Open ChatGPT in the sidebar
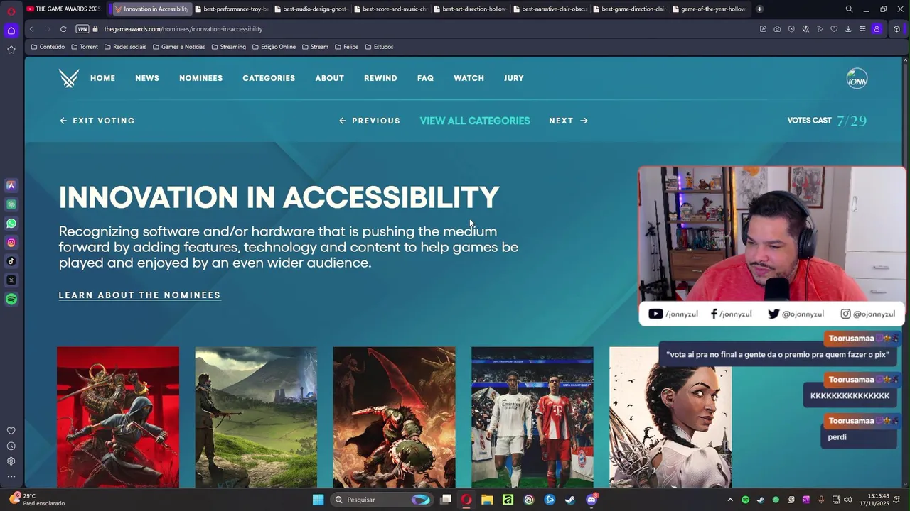Image resolution: width=910 pixels, height=511 pixels. [11, 204]
